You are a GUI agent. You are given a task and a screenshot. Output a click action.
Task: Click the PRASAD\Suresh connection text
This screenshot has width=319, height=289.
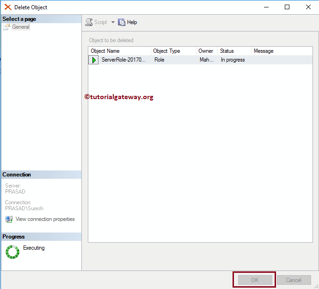pyautogui.click(x=24, y=208)
